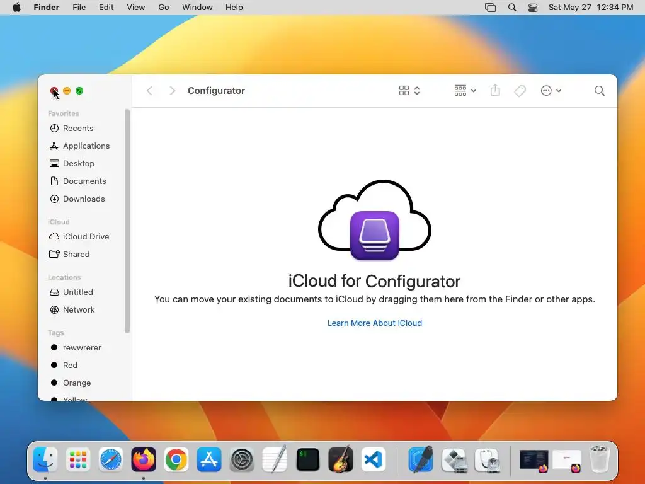The height and width of the screenshot is (484, 645).
Task: Open the File menu
Action: point(79,8)
